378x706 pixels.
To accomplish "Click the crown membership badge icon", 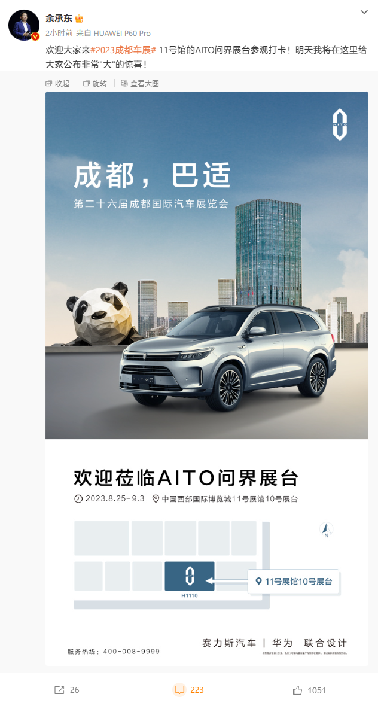I will coord(79,19).
